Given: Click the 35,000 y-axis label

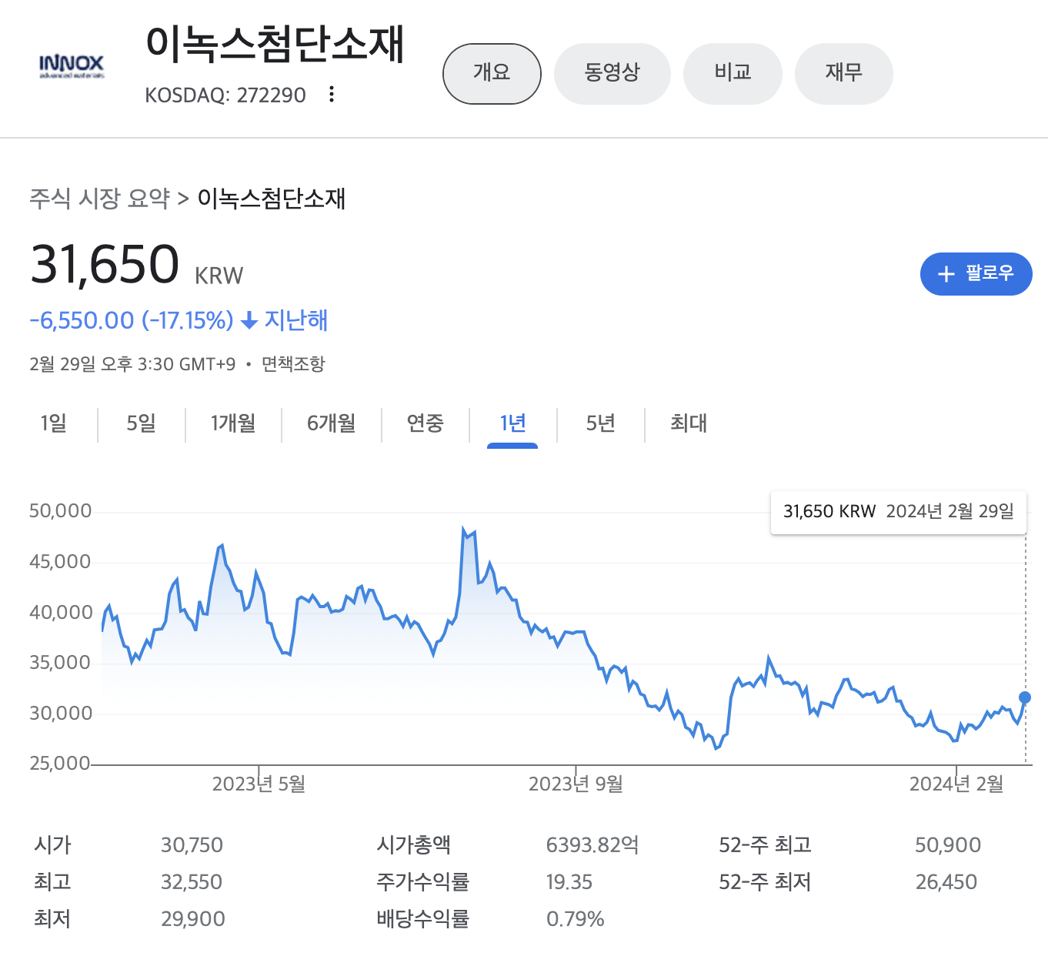Looking at the screenshot, I should click(x=60, y=663).
